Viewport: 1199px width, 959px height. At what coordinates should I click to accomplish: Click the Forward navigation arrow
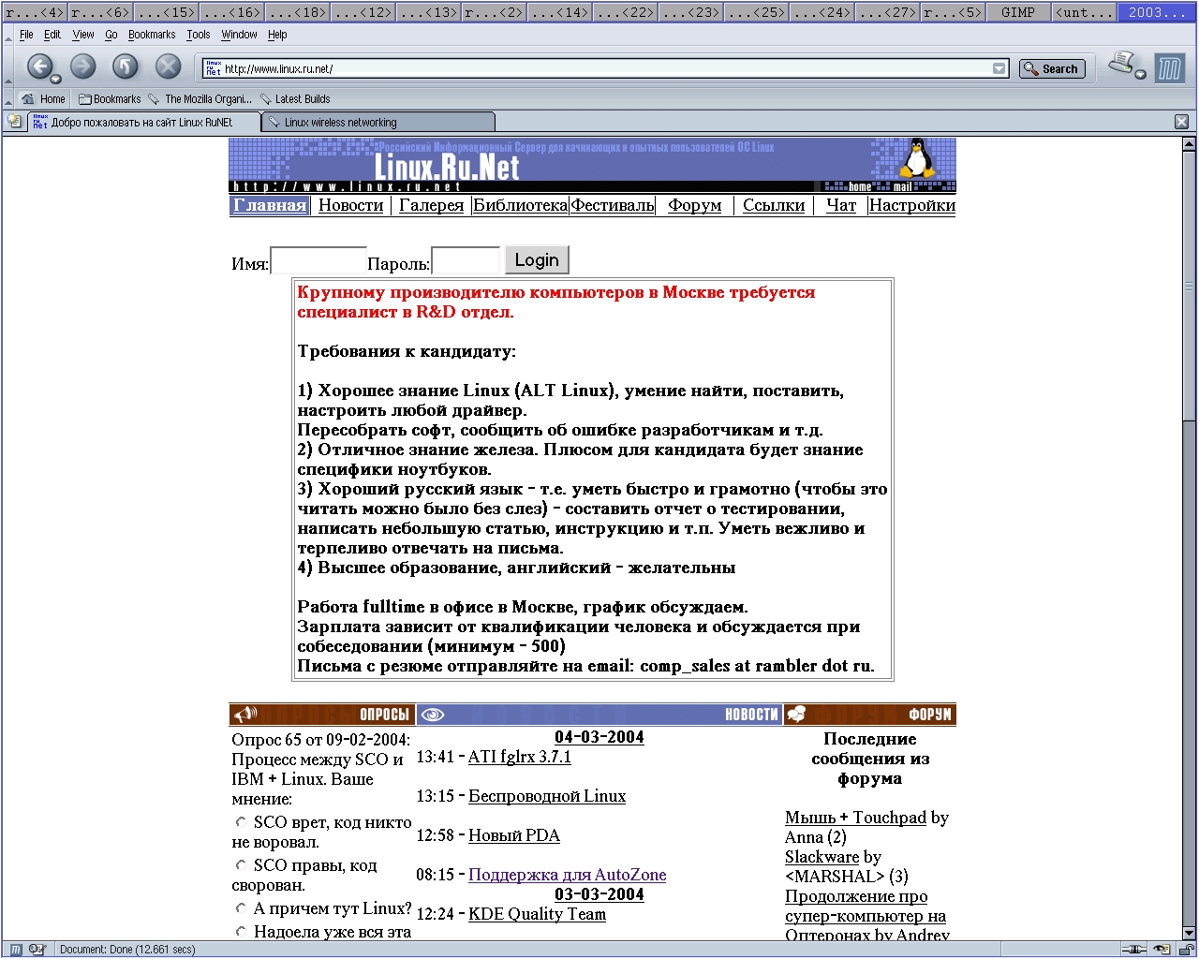pos(83,66)
